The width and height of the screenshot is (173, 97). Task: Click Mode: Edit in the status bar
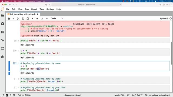(x=119, y=95)
